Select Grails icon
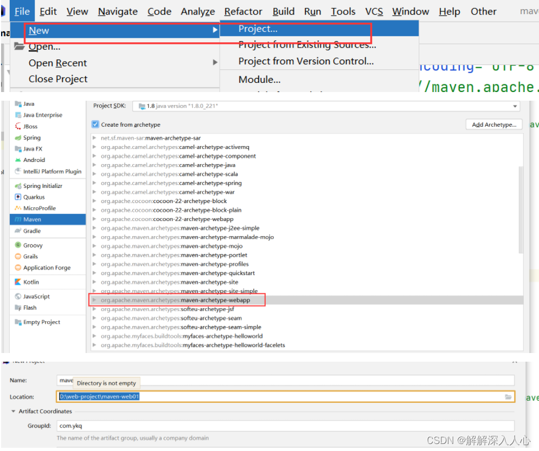The image size is (539, 451). pyautogui.click(x=18, y=257)
